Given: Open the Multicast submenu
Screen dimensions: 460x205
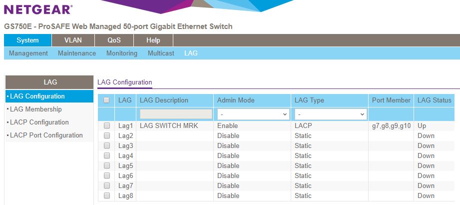Looking at the screenshot, I should 161,53.
